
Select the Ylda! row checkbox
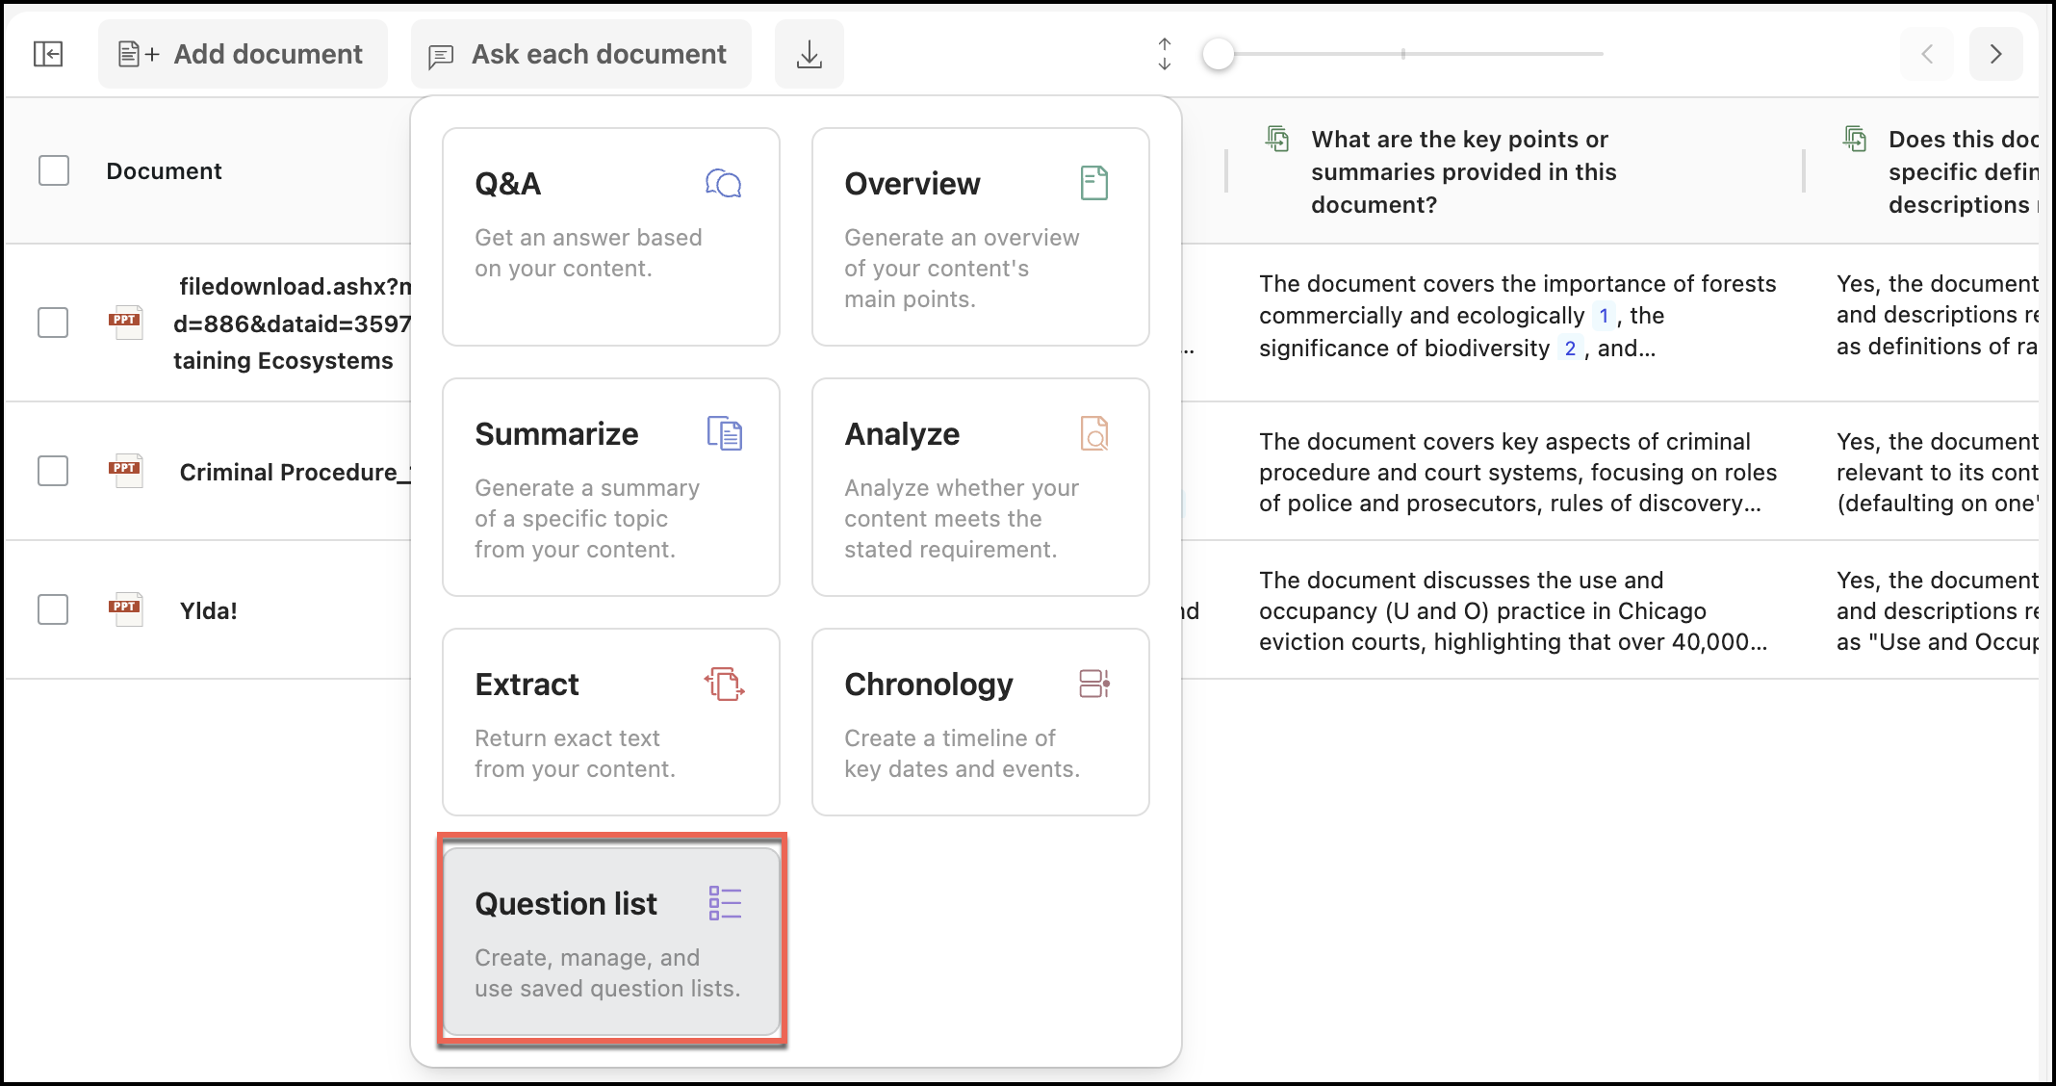tap(53, 609)
